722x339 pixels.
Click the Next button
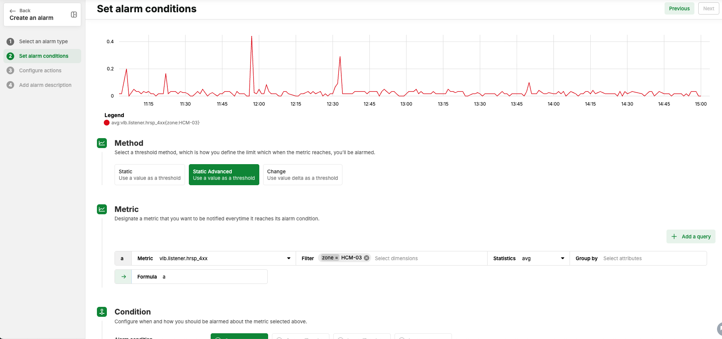tap(709, 8)
